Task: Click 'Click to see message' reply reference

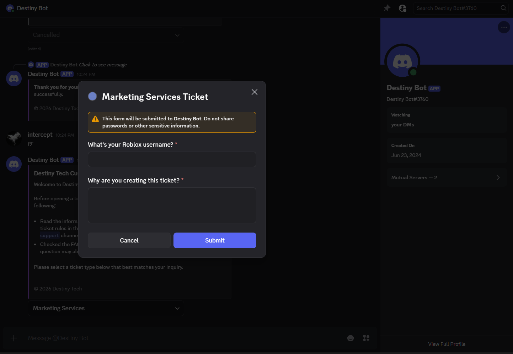Action: (x=103, y=65)
